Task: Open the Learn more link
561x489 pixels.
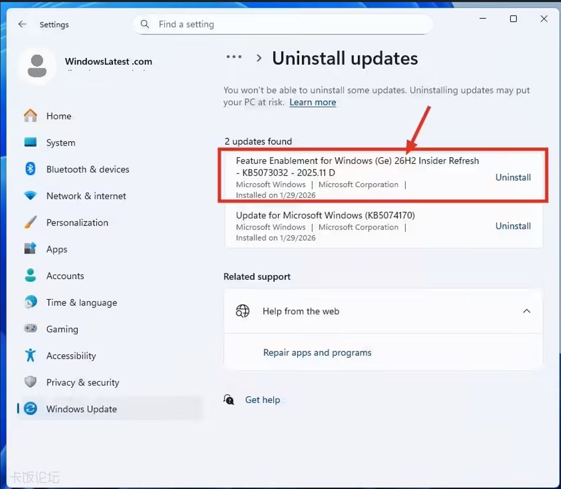Action: [x=313, y=102]
